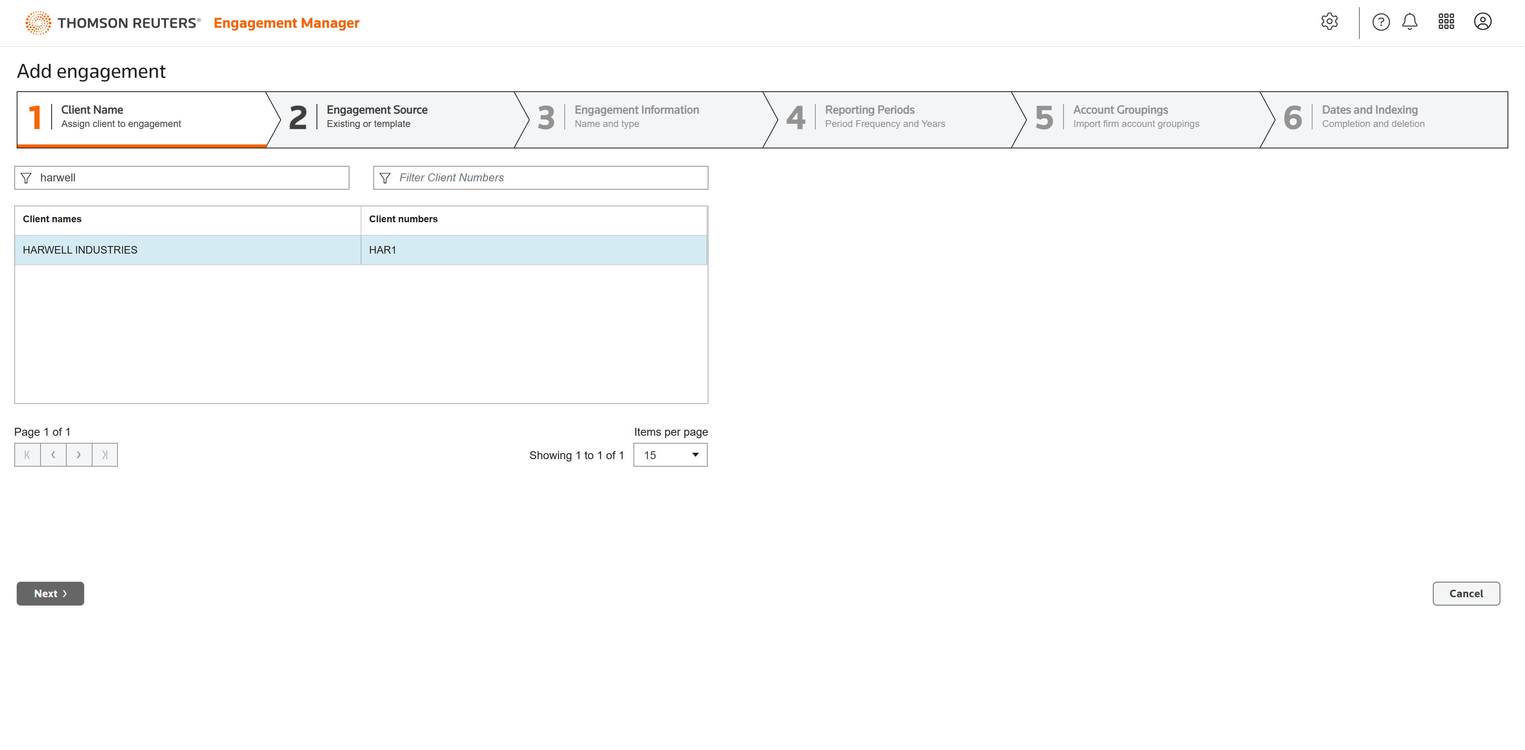
Task: Click the Thomson Reuters logo
Action: tap(112, 23)
